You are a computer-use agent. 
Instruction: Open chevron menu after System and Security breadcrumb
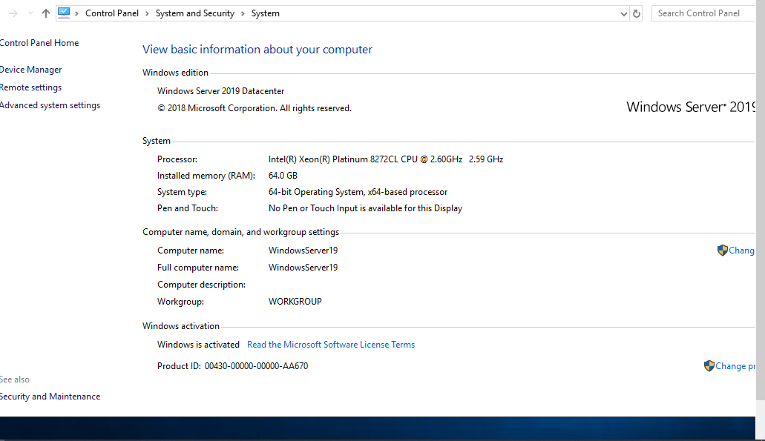(x=243, y=13)
